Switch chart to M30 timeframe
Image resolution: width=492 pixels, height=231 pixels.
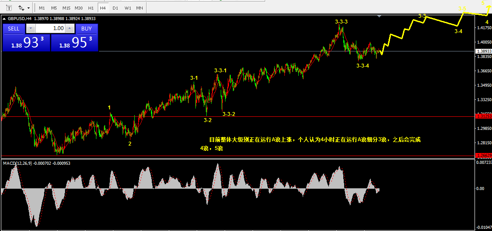pos(79,8)
